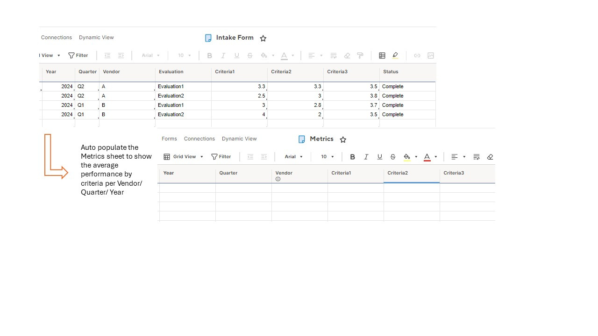Open font size dropdown in Intake Form toolbar
Image resolution: width=598 pixels, height=336 pixels.
click(x=185, y=56)
